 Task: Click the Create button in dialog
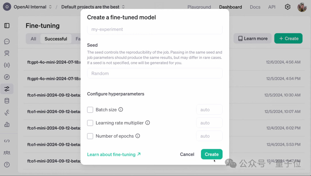[x=212, y=154]
